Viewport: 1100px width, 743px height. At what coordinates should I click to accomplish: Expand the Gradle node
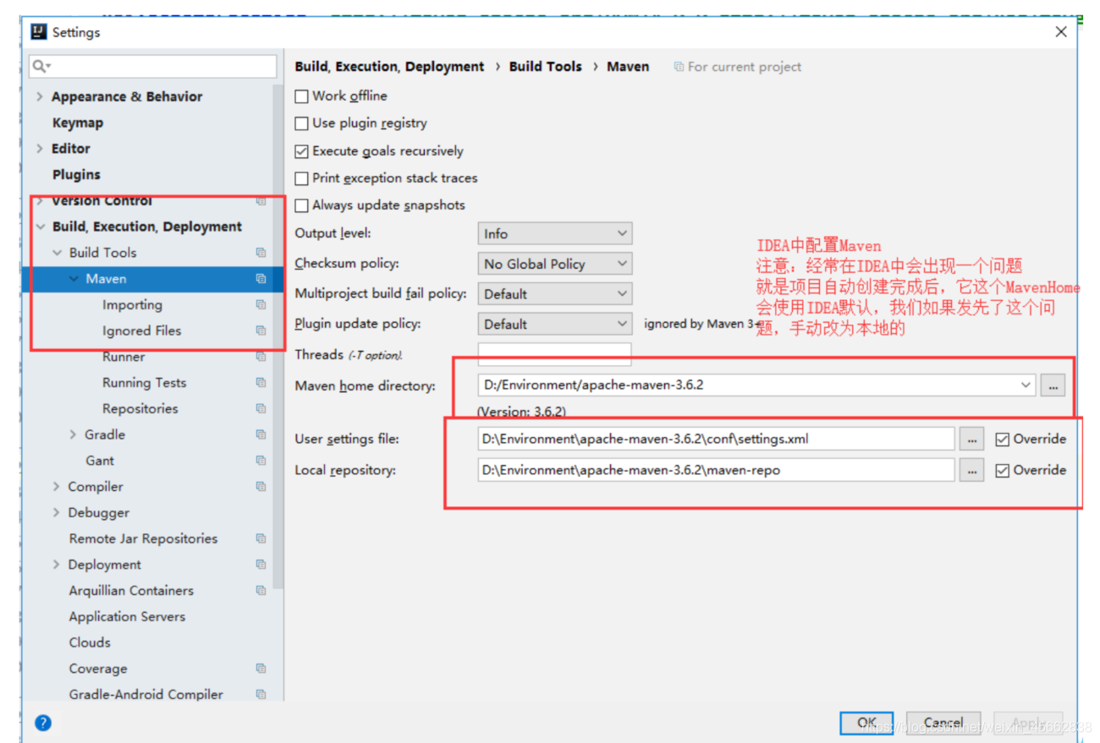74,434
